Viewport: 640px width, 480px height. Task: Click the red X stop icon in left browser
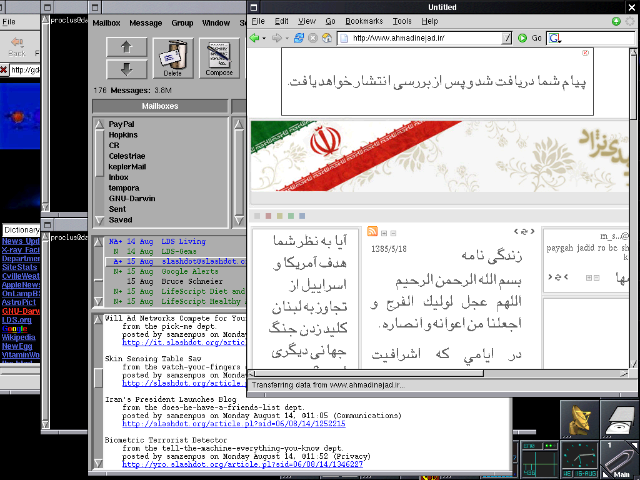click(4, 70)
